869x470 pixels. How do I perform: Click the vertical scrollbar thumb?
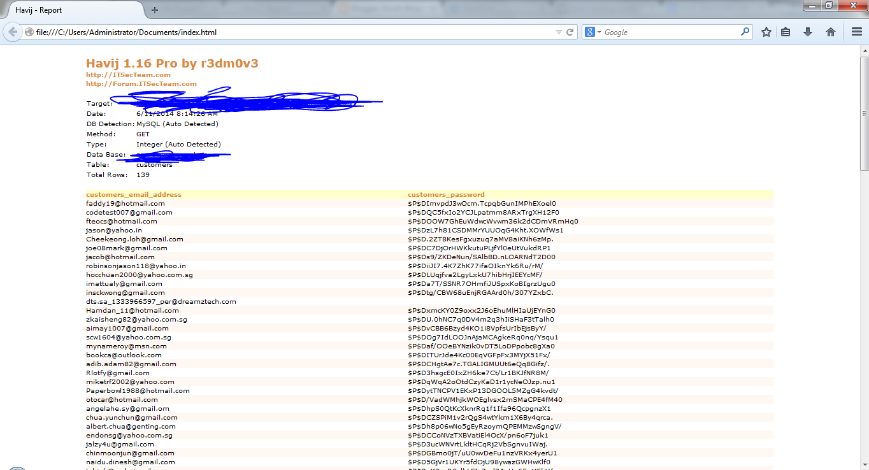coord(864,113)
